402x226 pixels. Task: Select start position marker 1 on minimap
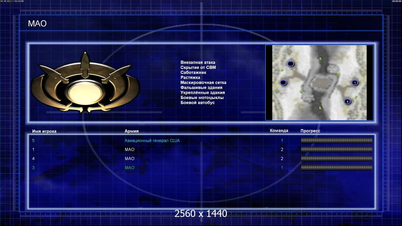click(x=355, y=82)
